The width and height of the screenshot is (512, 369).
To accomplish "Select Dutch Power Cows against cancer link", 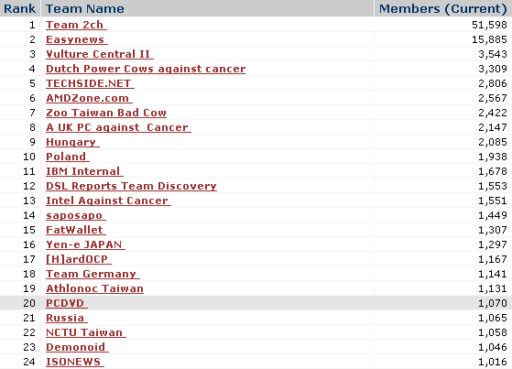I will tap(146, 69).
